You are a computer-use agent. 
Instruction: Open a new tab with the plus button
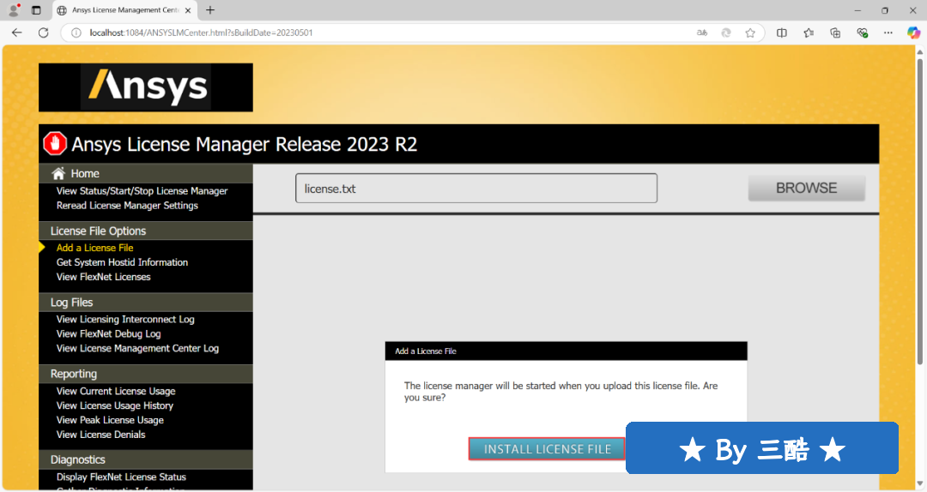[210, 10]
